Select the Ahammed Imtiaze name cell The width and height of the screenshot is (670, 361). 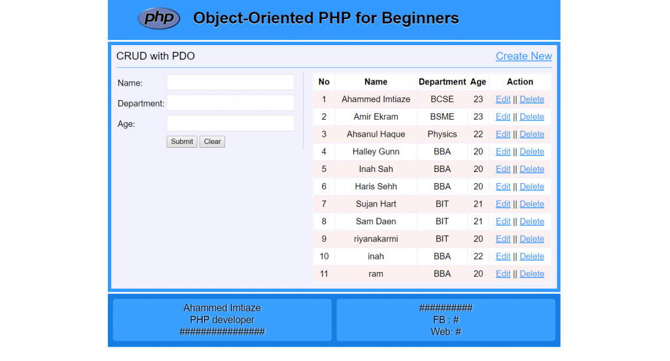click(376, 99)
